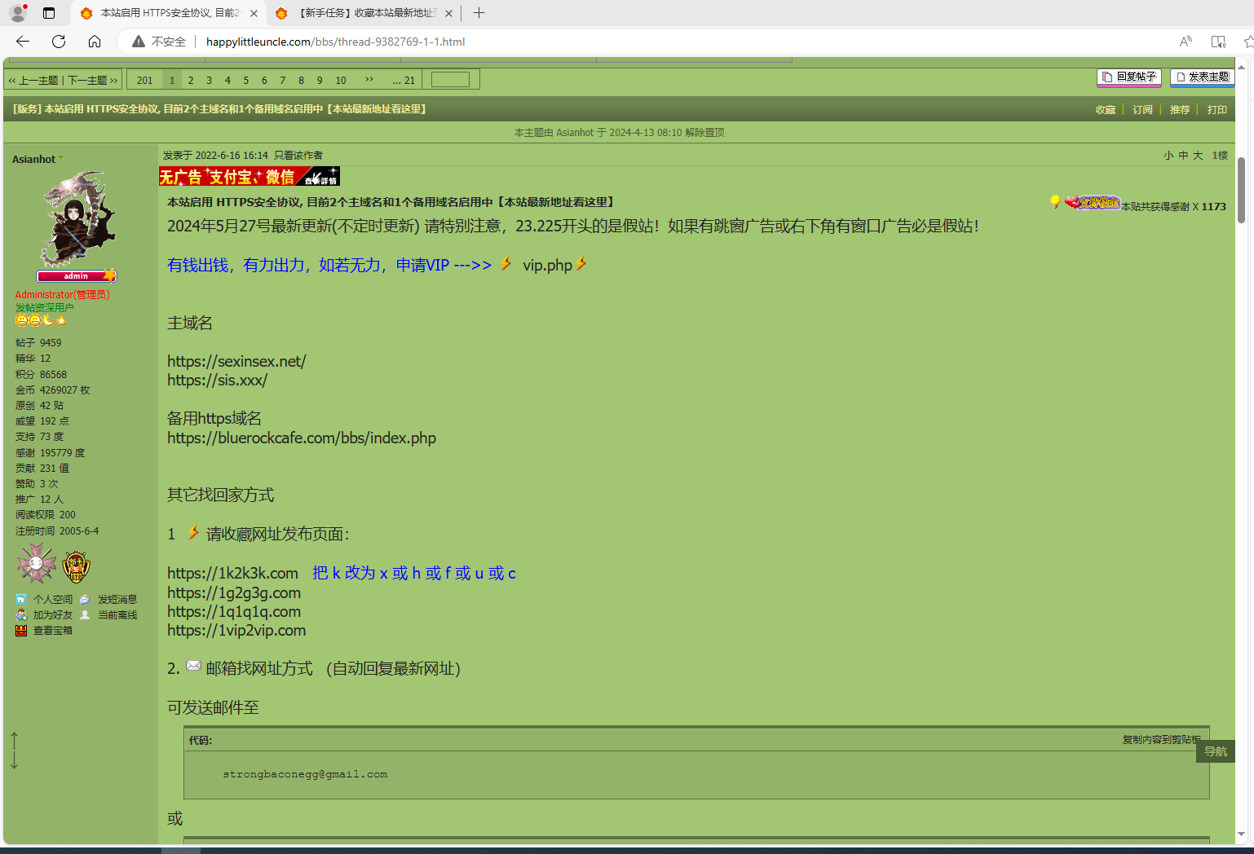
Task: Go to the browser home page icon
Action: pyautogui.click(x=95, y=42)
